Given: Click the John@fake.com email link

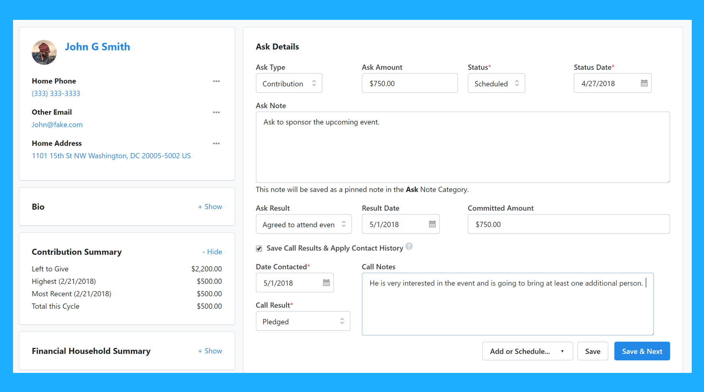Looking at the screenshot, I should pyautogui.click(x=57, y=125).
